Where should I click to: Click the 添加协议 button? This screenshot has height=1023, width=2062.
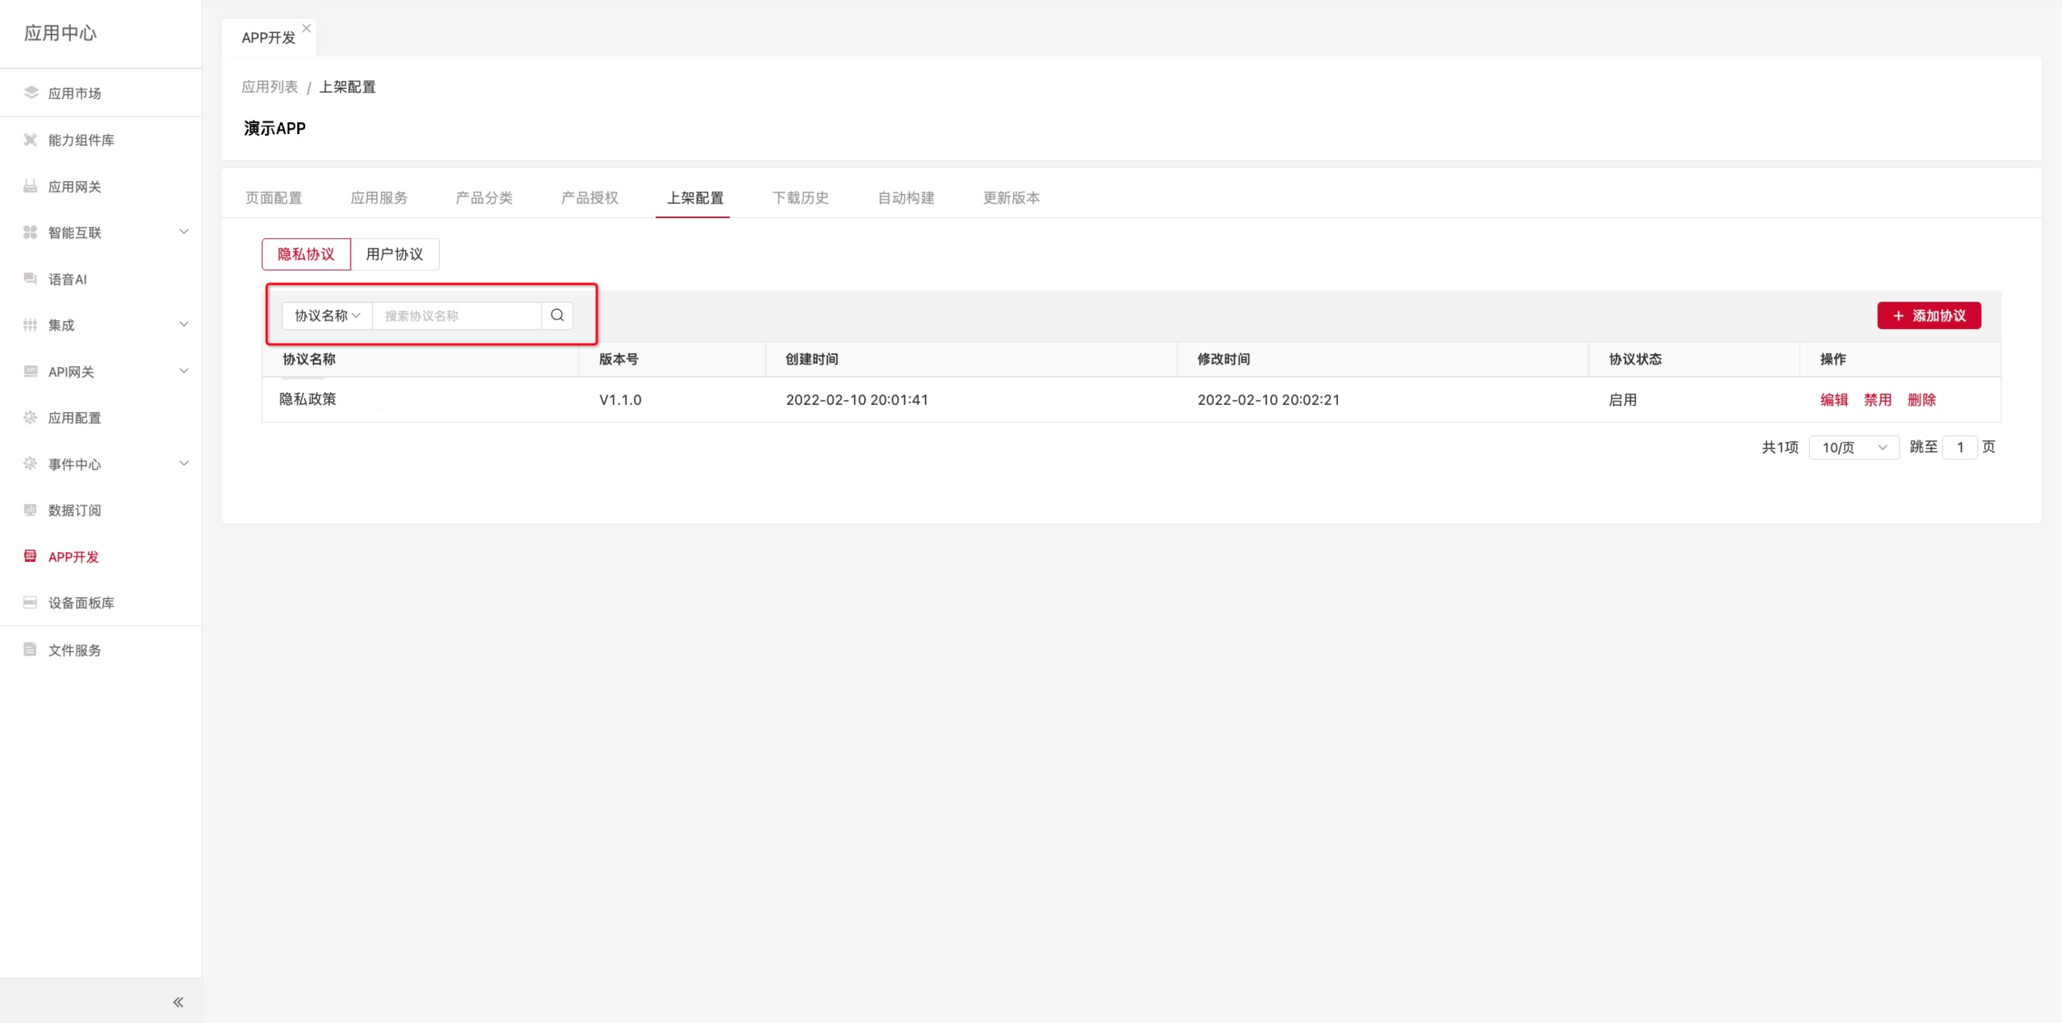(1928, 315)
